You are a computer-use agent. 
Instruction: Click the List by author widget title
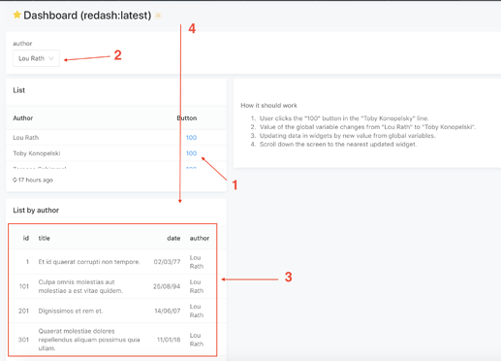click(x=36, y=211)
